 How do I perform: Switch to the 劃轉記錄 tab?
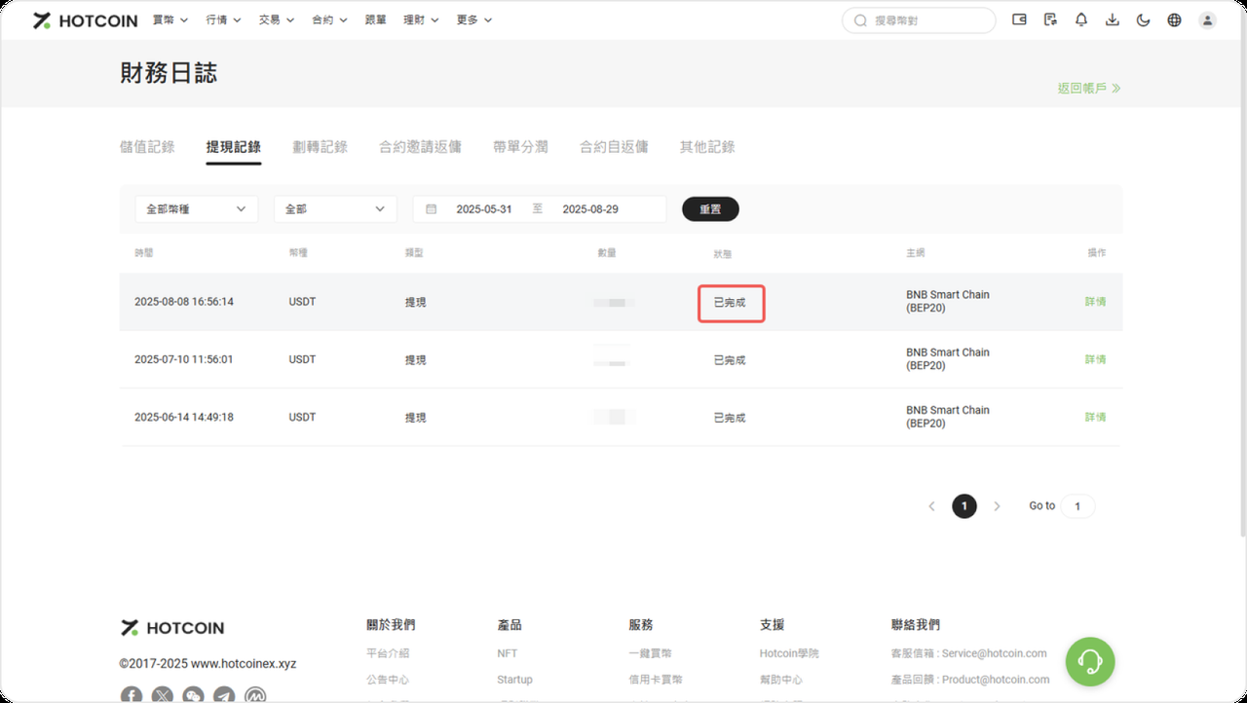320,147
